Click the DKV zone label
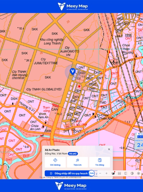Screen dimensions: 143x192 pyautogui.click(x=76, y=97)
